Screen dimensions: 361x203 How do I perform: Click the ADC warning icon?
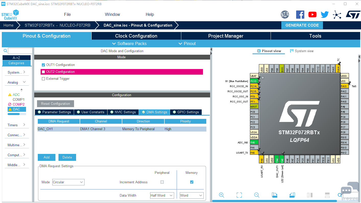coord(10,95)
